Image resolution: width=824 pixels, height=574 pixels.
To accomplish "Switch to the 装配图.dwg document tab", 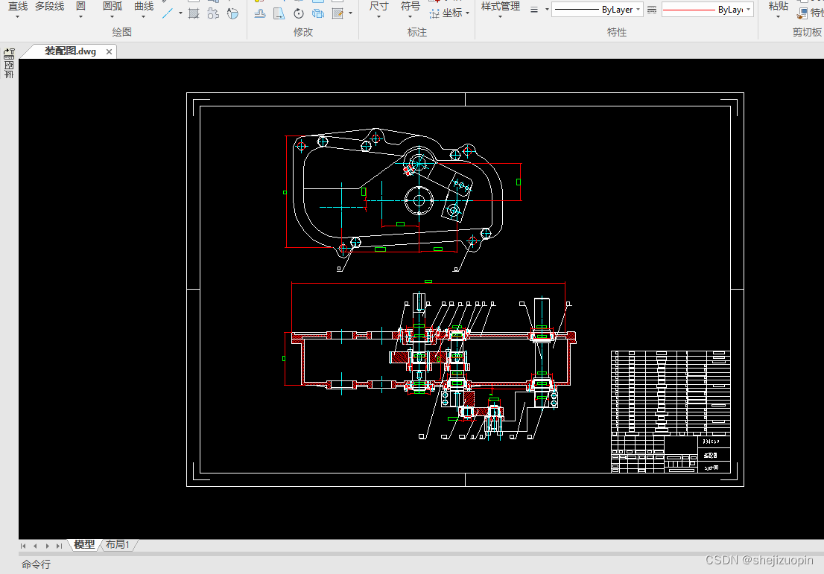I will tap(70, 51).
